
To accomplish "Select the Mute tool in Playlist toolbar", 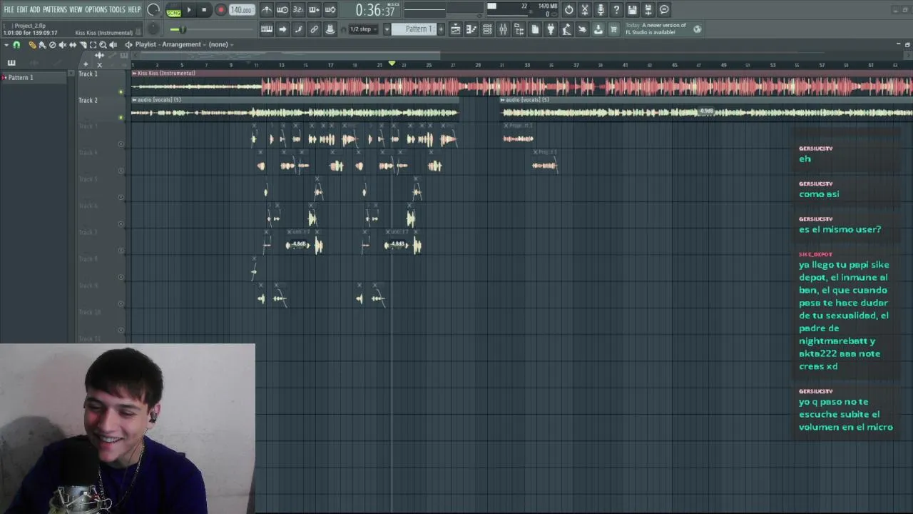I will tap(62, 45).
